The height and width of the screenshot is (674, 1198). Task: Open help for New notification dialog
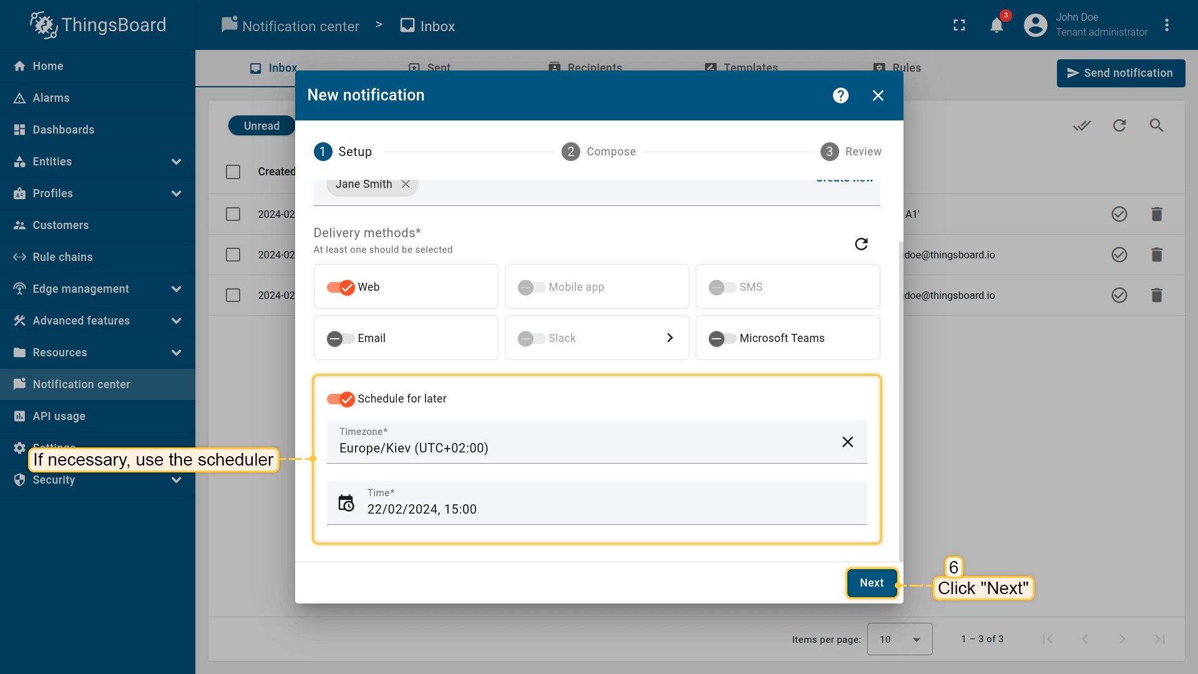[x=840, y=95]
